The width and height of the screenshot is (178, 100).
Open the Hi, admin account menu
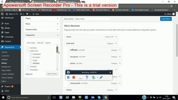(x=169, y=14)
